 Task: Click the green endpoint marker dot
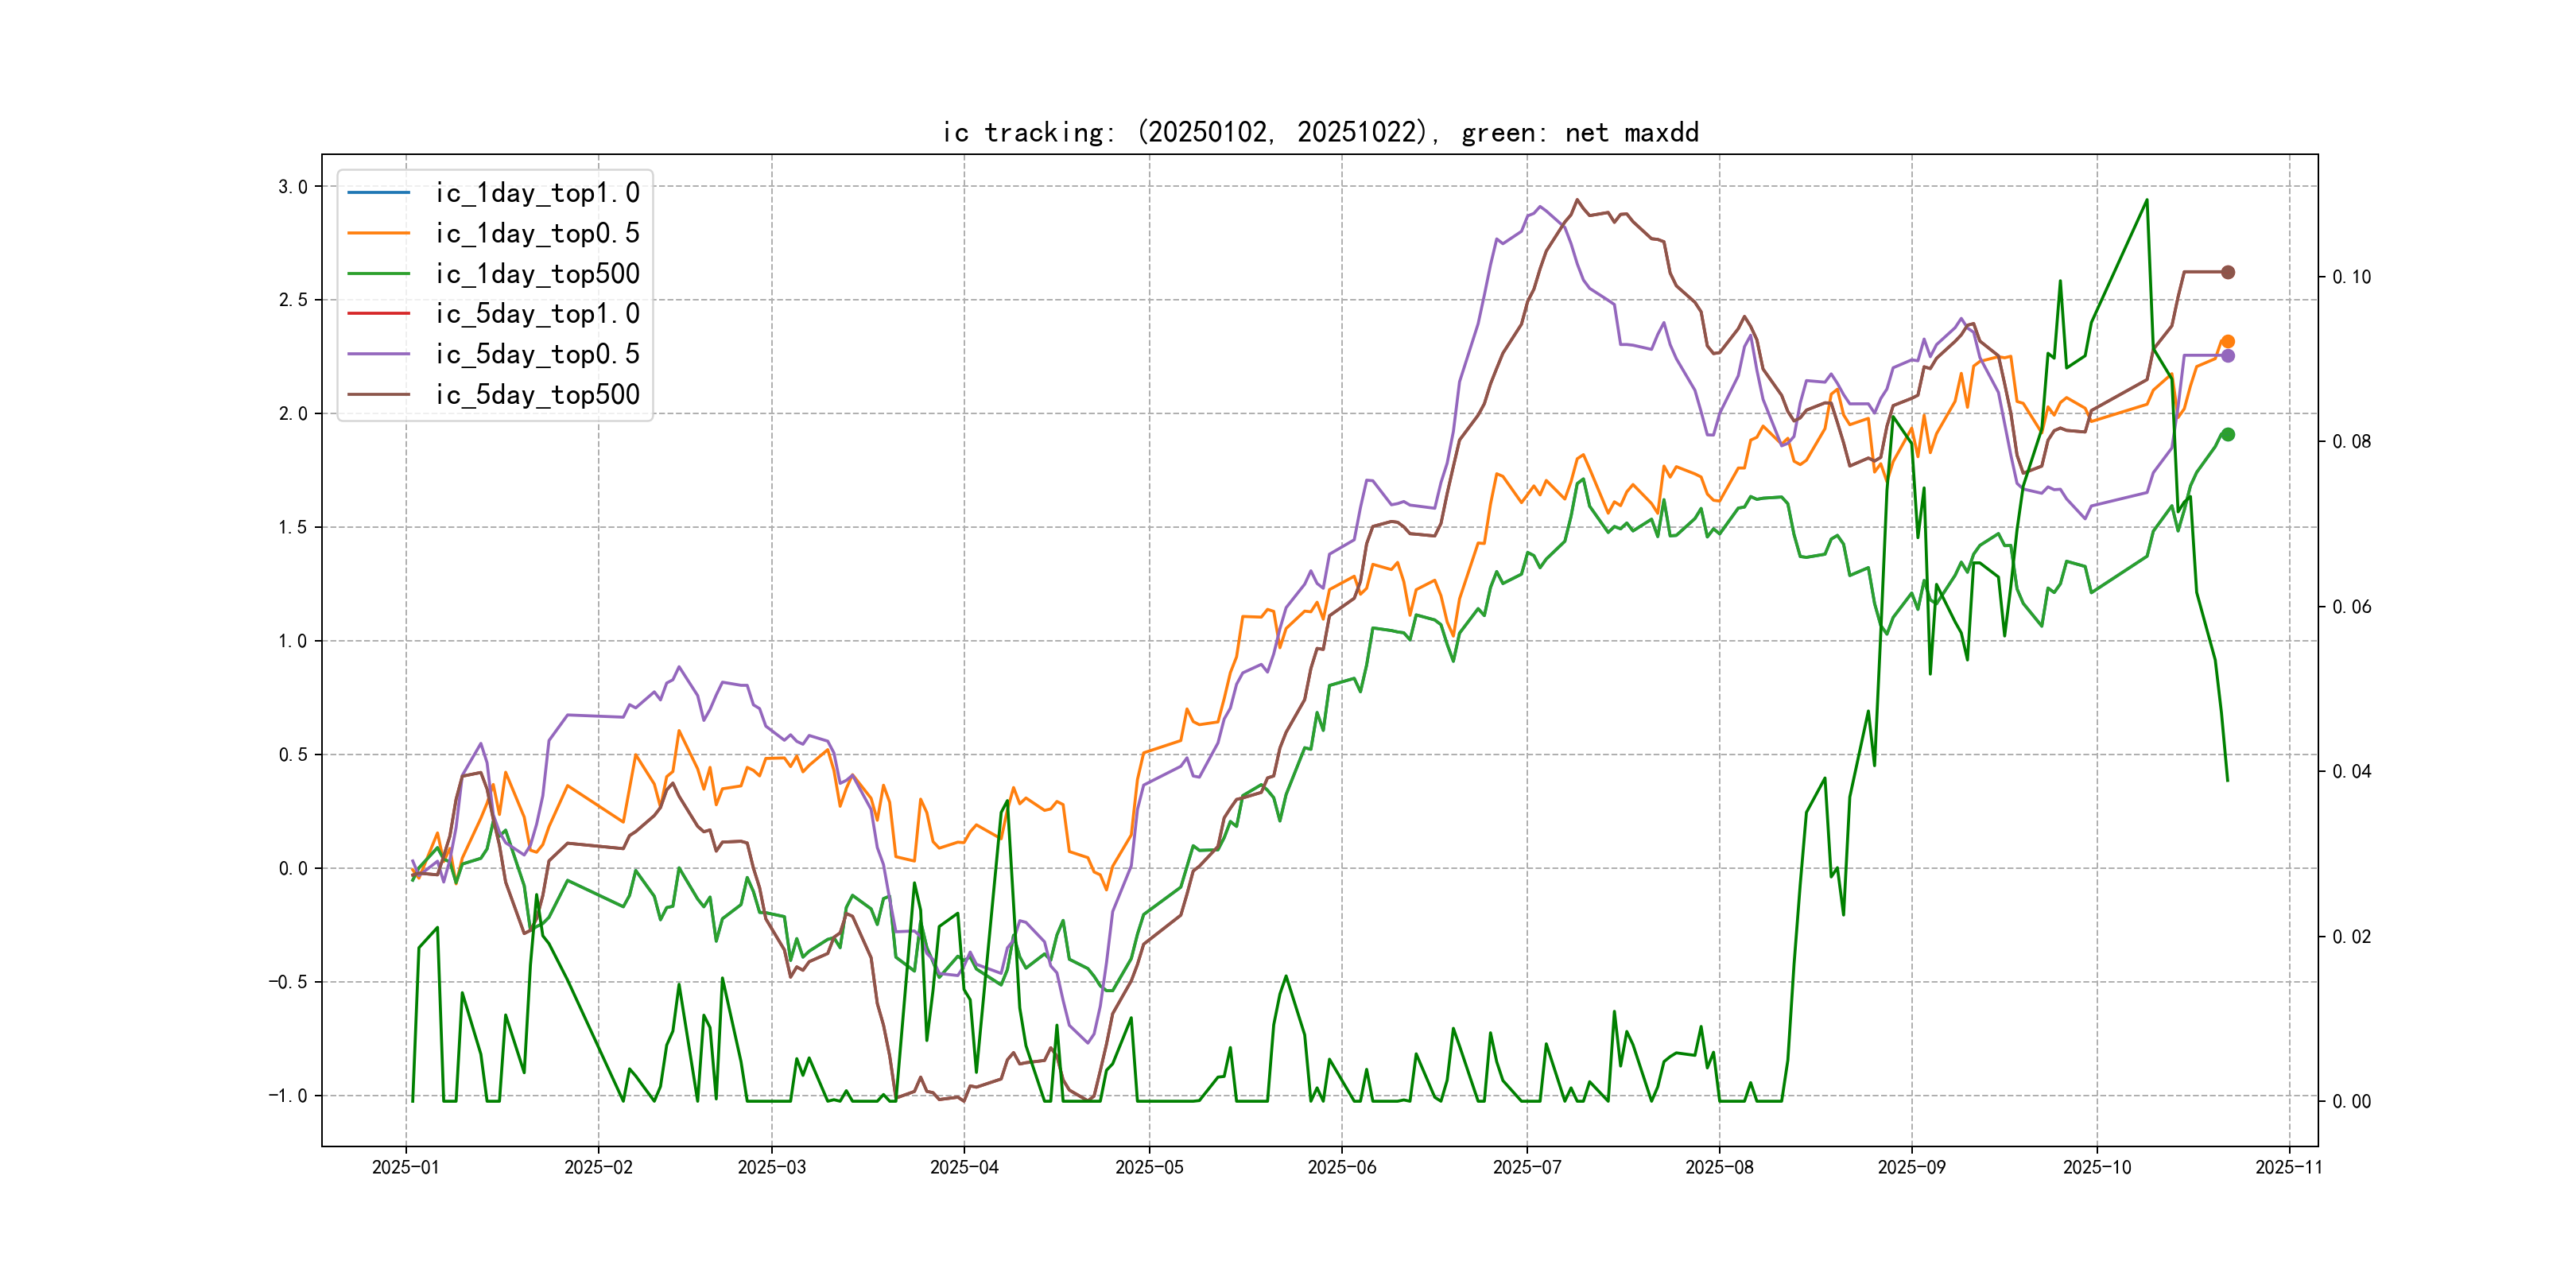[x=2228, y=435]
